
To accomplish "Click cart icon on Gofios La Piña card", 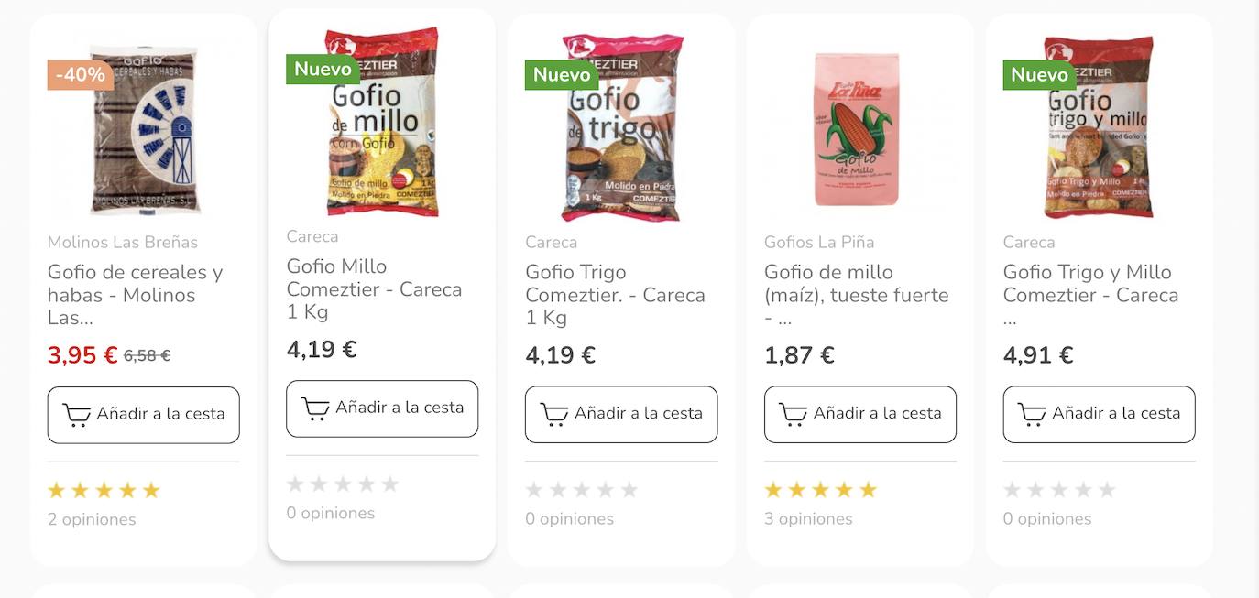I will (794, 415).
